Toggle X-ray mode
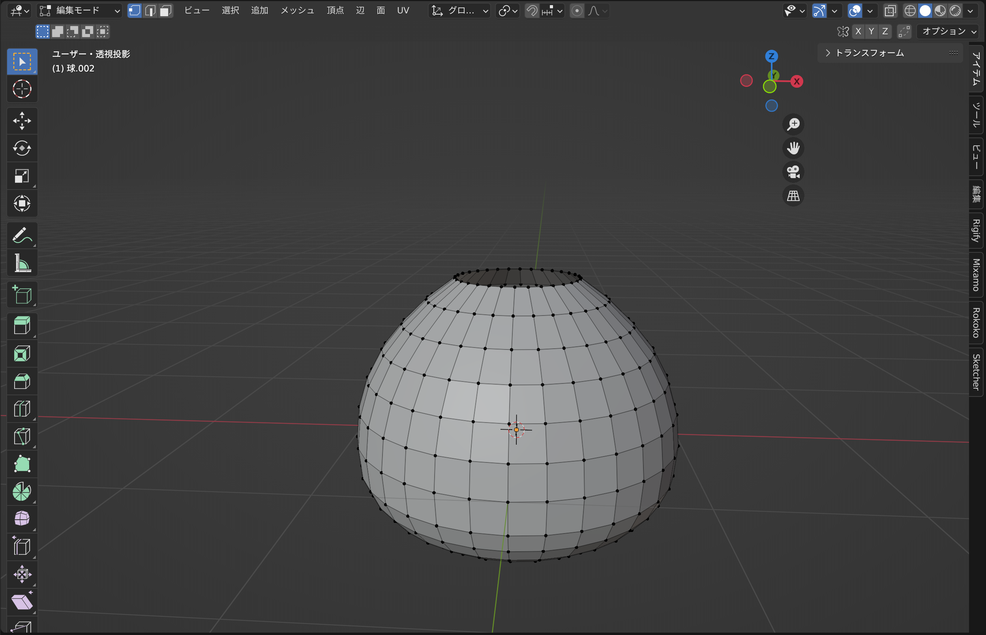Viewport: 986px width, 635px height. click(890, 11)
